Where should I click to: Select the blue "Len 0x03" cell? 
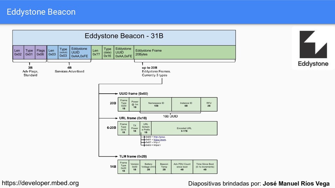tap(52, 53)
